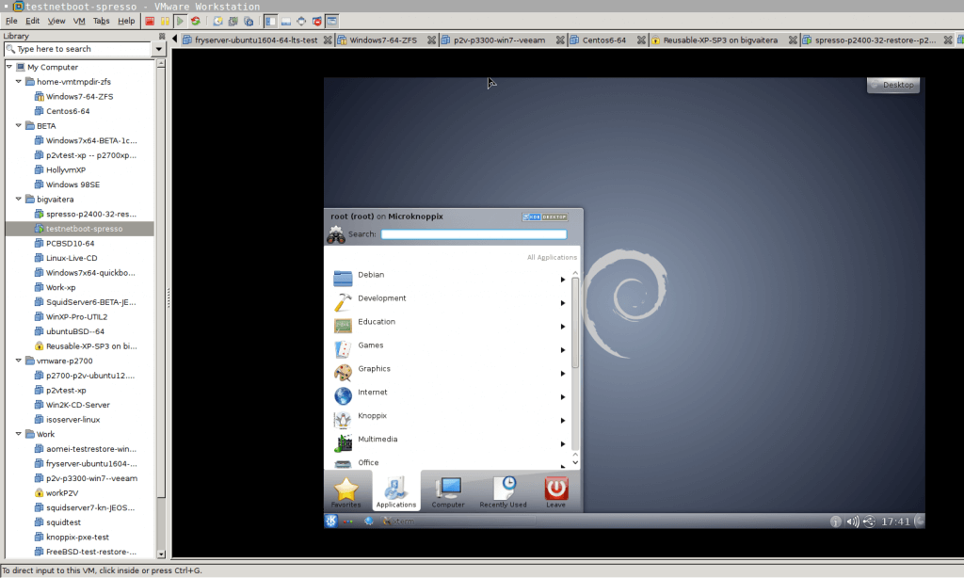Image resolution: width=964 pixels, height=578 pixels.
Task: Select isoserver-linux VM
Action: coord(72,419)
